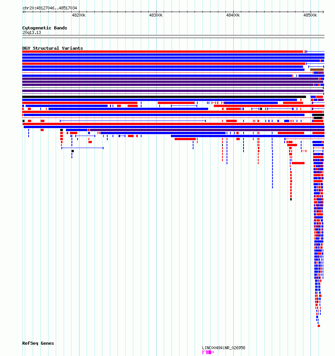Click the 48500k ruler label
The image size is (335, 356).
pyautogui.click(x=310, y=15)
